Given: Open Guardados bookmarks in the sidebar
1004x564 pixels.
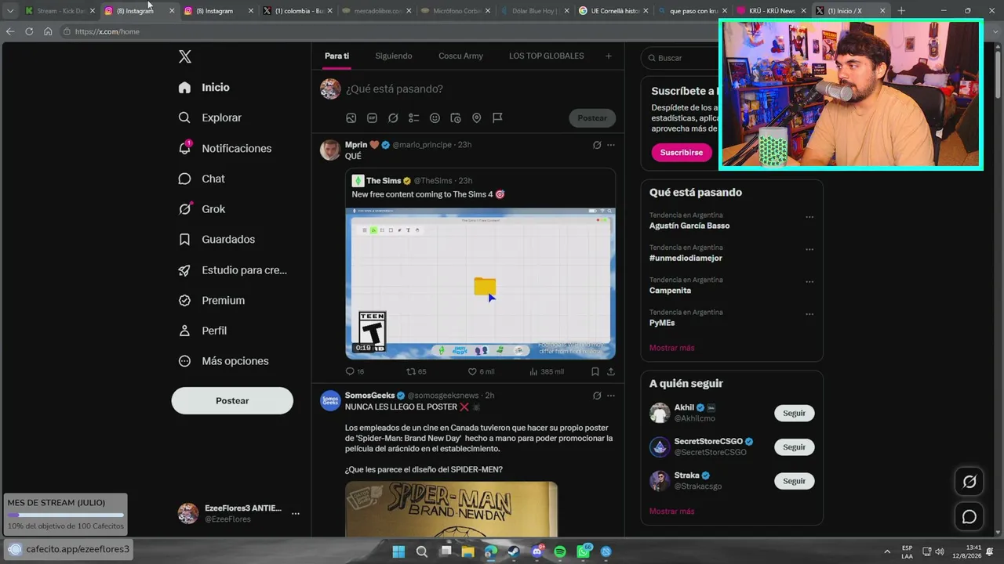Looking at the screenshot, I should tap(216, 239).
